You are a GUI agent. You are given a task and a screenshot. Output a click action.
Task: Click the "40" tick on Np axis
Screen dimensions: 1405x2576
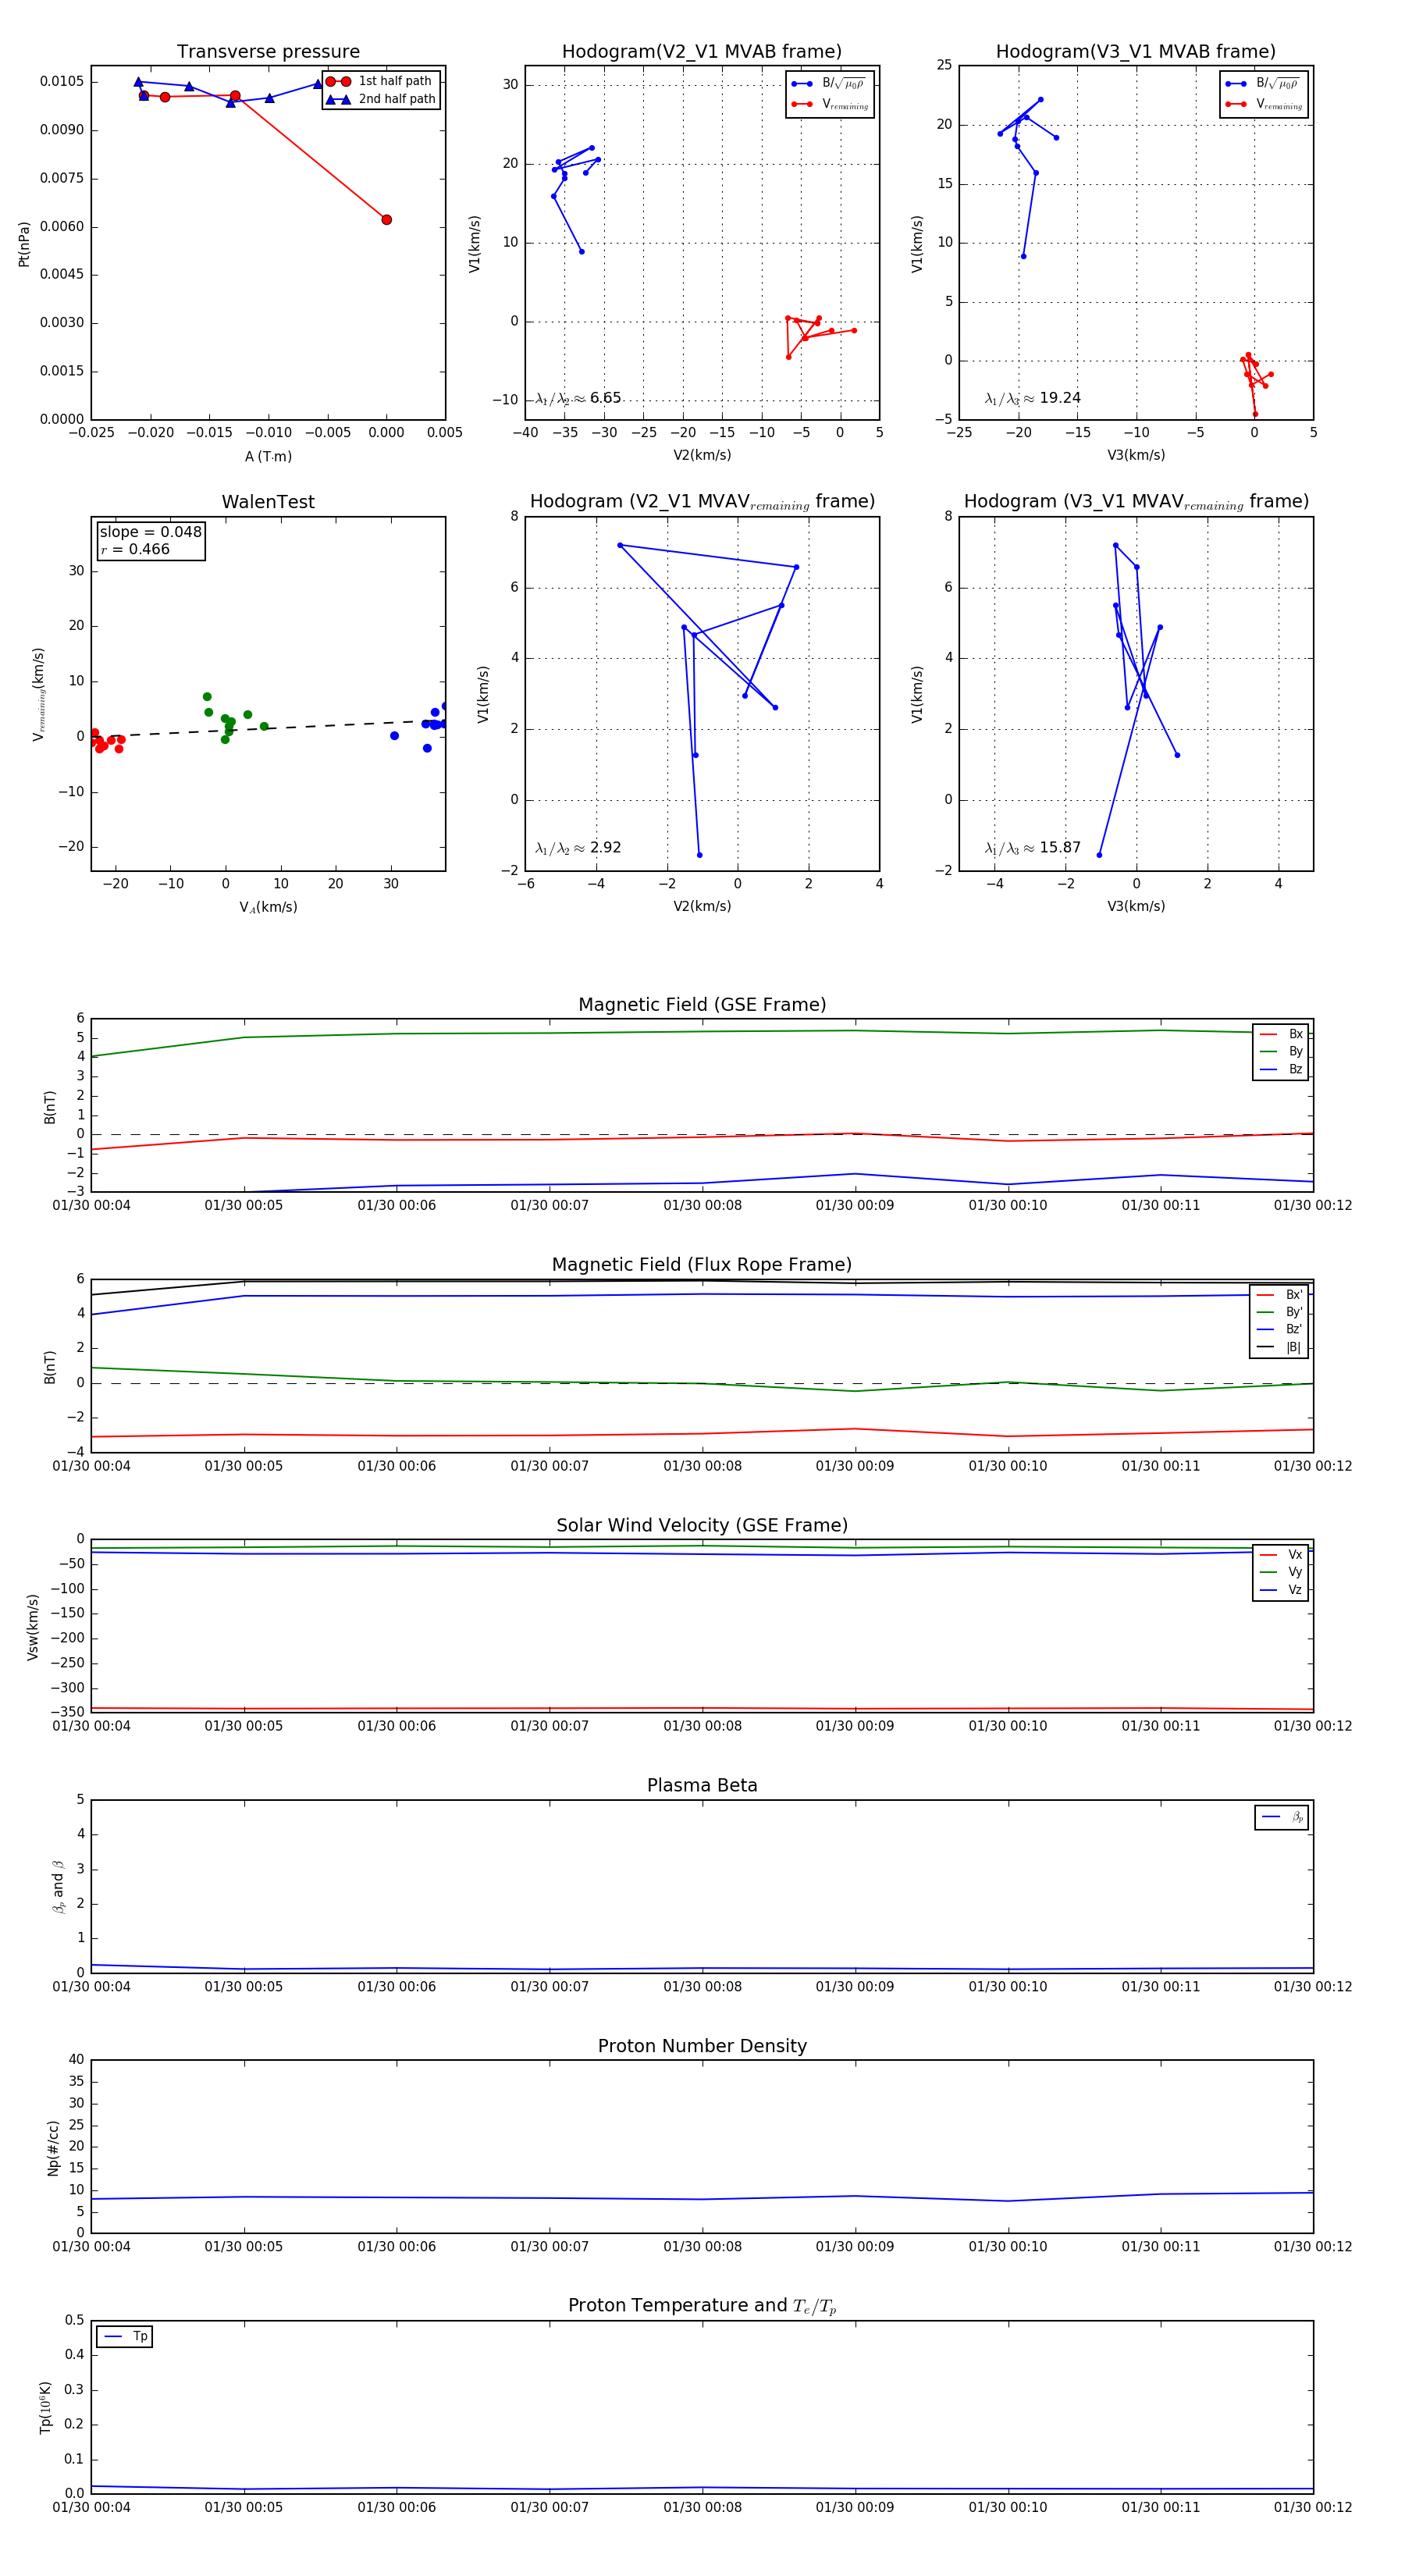(76, 2059)
